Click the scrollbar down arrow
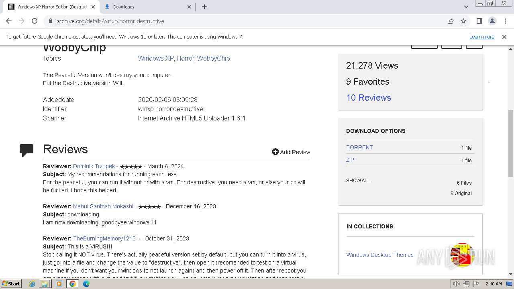514x289 pixels. 510,274
